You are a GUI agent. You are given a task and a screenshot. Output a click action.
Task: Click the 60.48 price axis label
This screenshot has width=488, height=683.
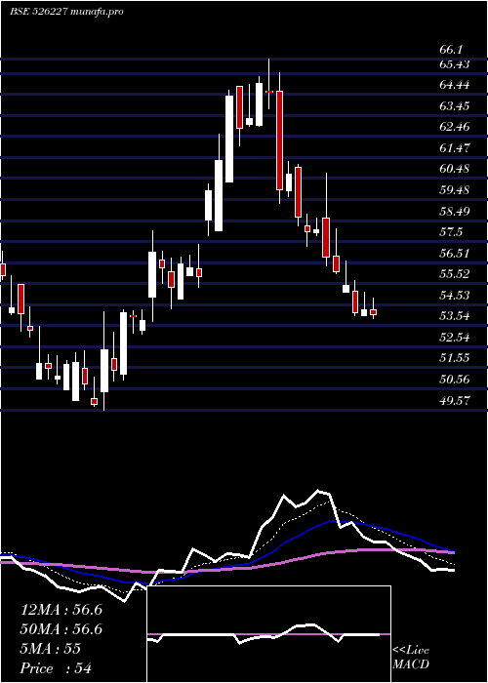point(455,169)
